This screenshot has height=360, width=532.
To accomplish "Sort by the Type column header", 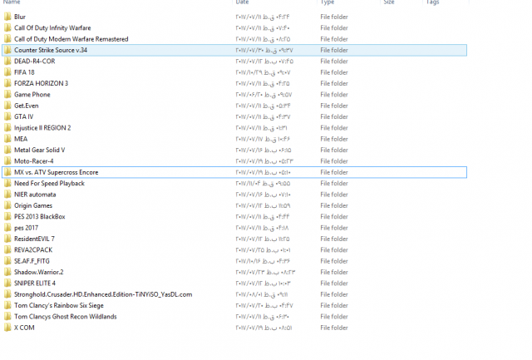I will (328, 2).
